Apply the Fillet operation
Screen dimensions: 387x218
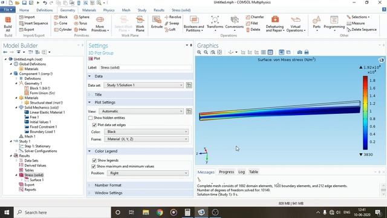point(252,23)
